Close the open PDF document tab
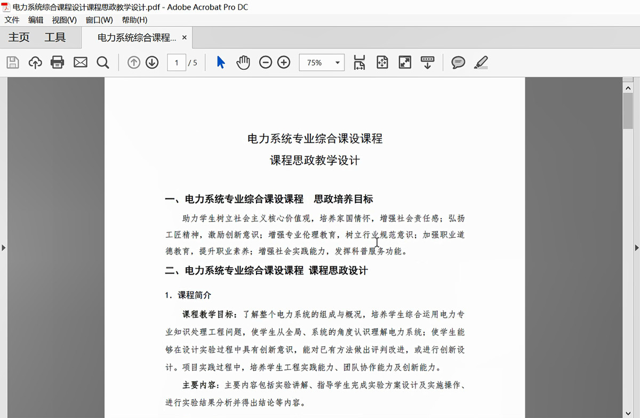Screen dimensions: 640x418 pos(185,38)
